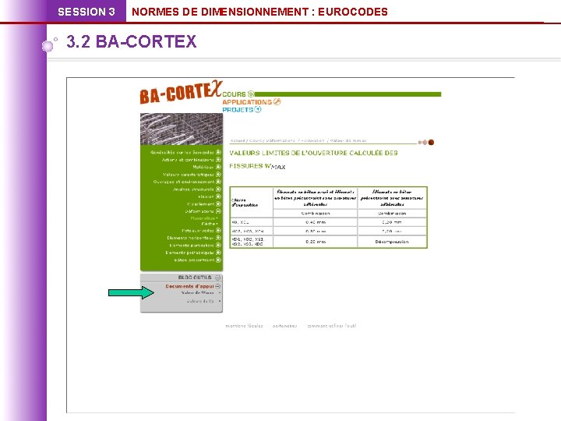
Task: Click the 0,40 mm table cell
Action: pyautogui.click(x=316, y=222)
